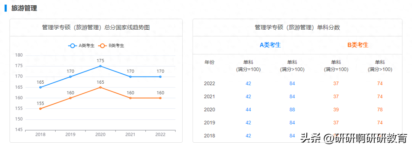The width and height of the screenshot is (412, 148).
Task: Click the 150 y-axis tick label
Action: click(x=19, y=119)
